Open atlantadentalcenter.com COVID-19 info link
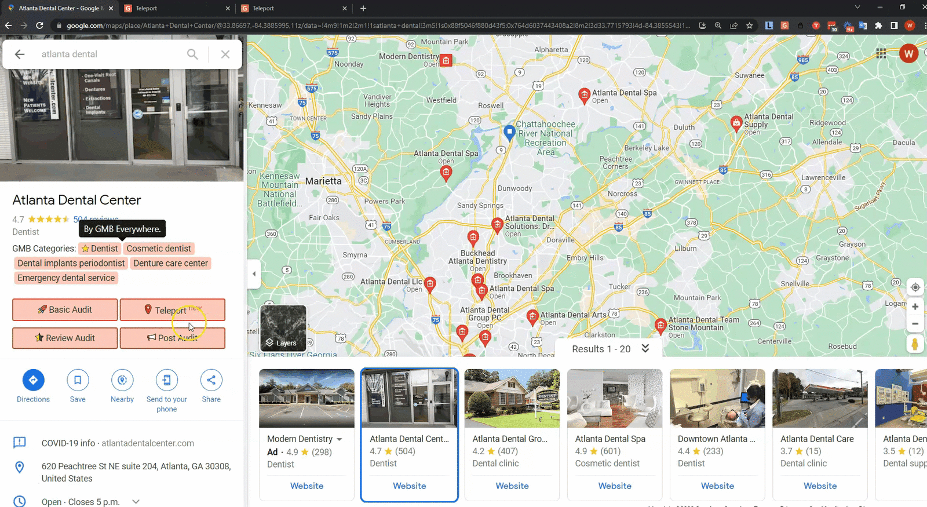 tap(118, 443)
